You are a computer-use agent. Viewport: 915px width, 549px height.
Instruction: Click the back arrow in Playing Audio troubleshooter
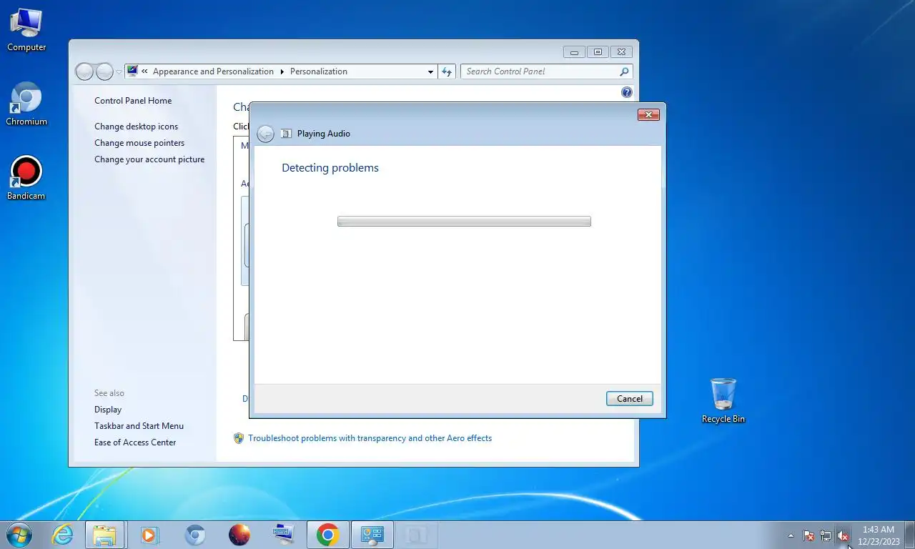[265, 134]
